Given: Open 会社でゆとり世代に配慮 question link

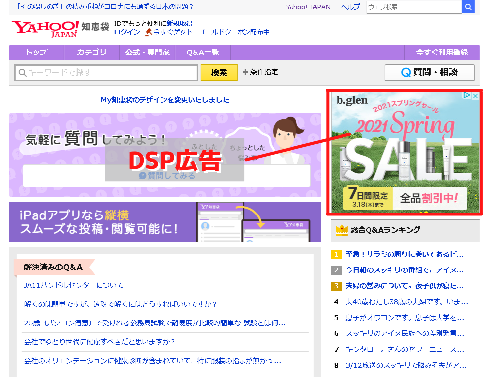Looking at the screenshot, I should pos(99,342).
